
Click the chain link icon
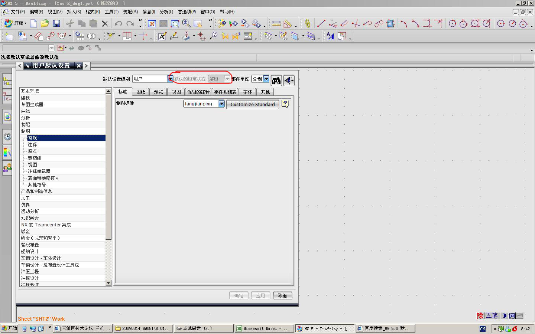[x=308, y=24]
